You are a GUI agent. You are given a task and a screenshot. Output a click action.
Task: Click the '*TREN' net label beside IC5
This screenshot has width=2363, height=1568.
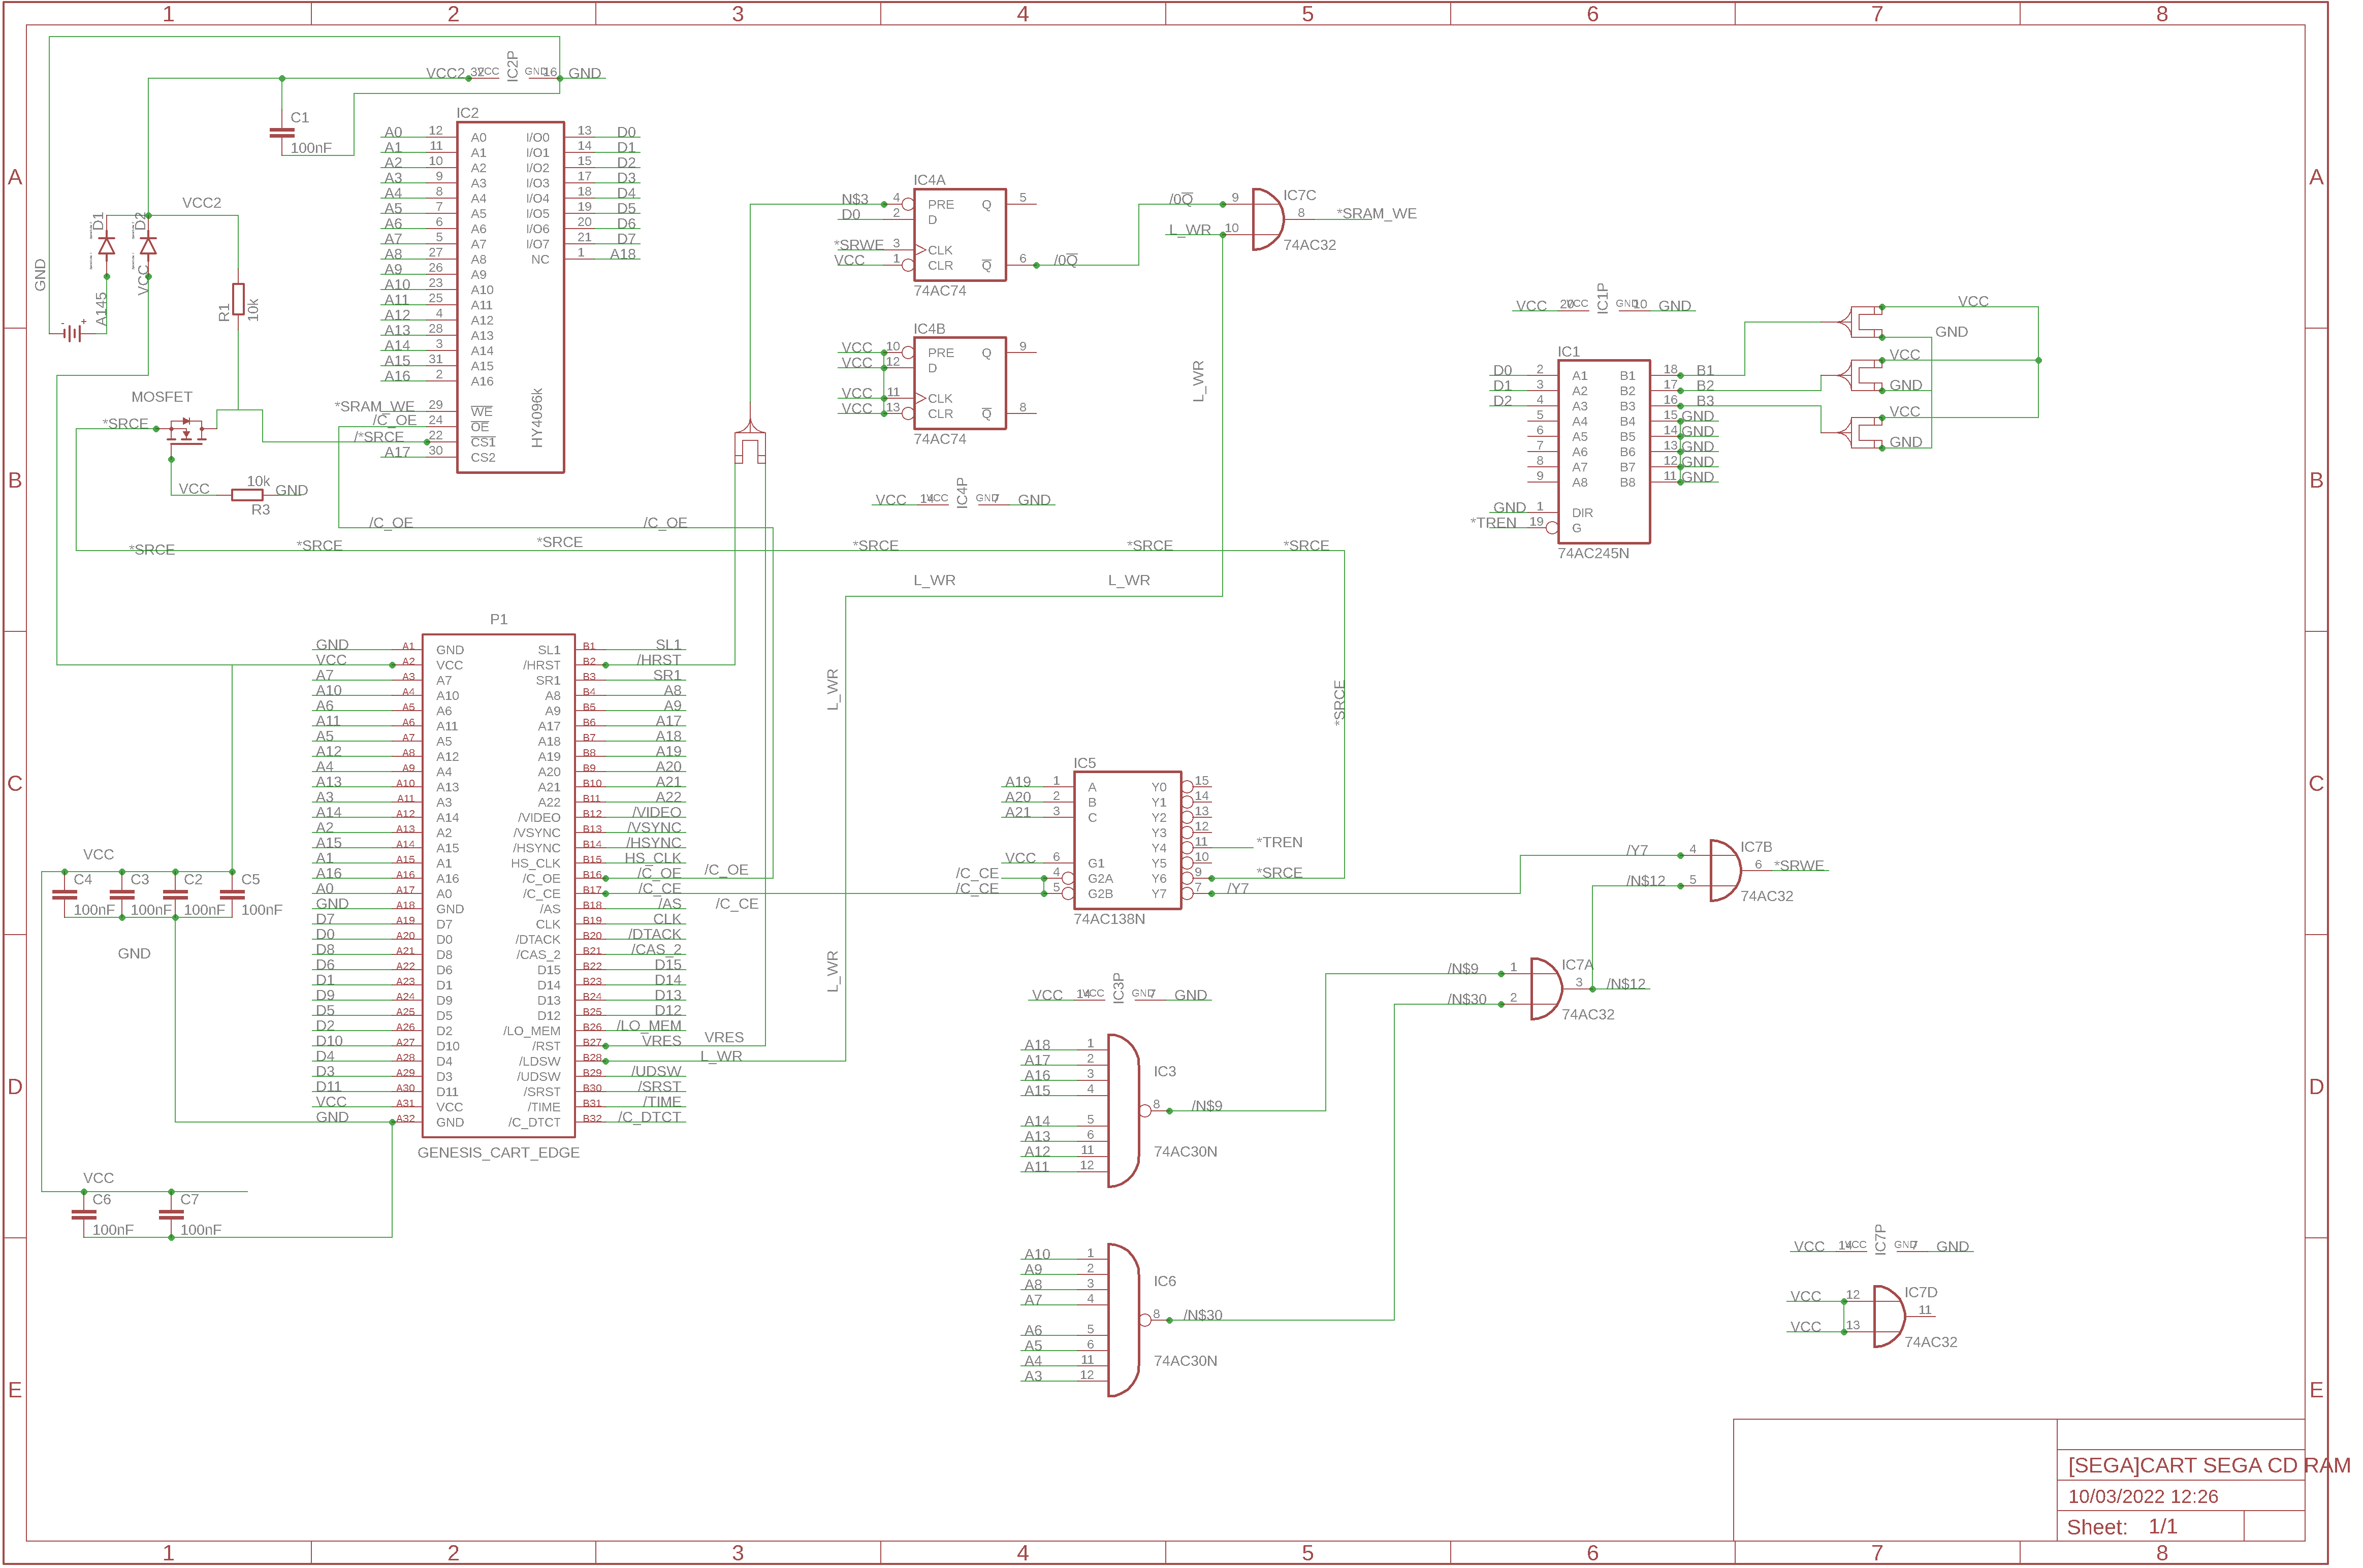point(1279,843)
